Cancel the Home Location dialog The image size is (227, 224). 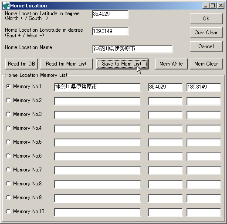pyautogui.click(x=206, y=46)
